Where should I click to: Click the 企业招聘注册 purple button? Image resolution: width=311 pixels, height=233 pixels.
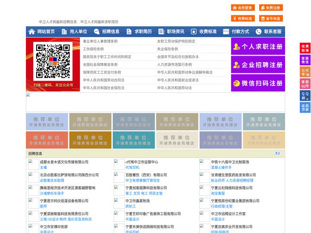click(x=258, y=65)
